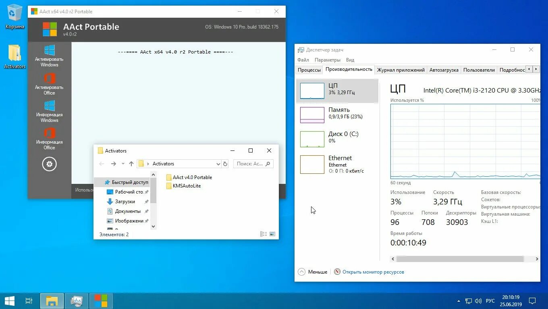Select the Memory performance tile
This screenshot has width=548, height=309.
click(337, 115)
